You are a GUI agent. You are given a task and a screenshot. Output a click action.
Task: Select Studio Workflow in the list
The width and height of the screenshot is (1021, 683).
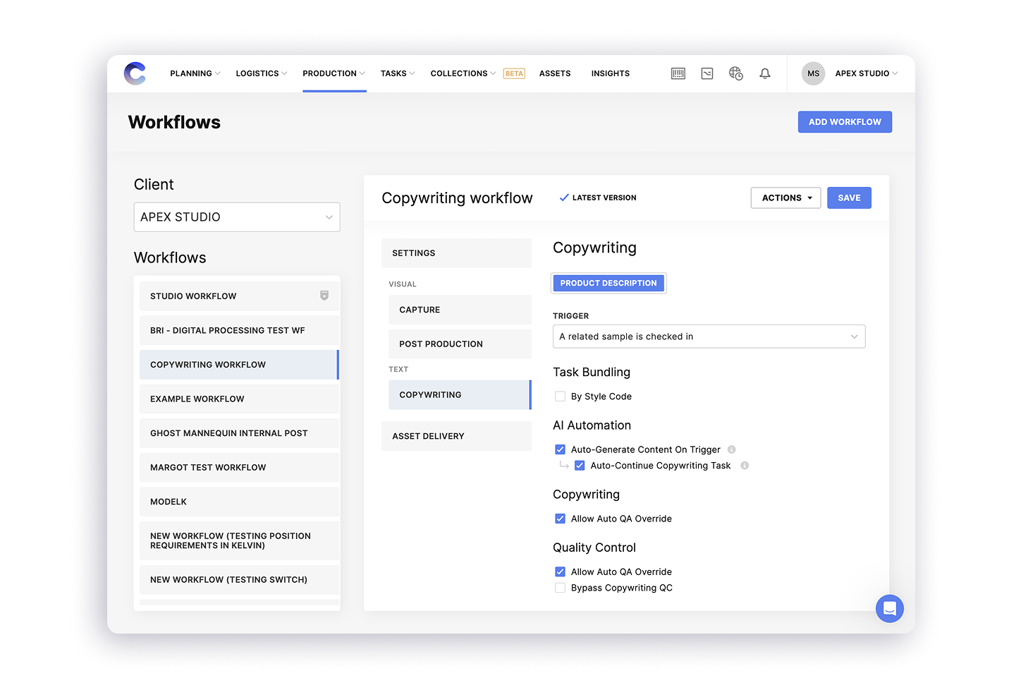point(240,296)
